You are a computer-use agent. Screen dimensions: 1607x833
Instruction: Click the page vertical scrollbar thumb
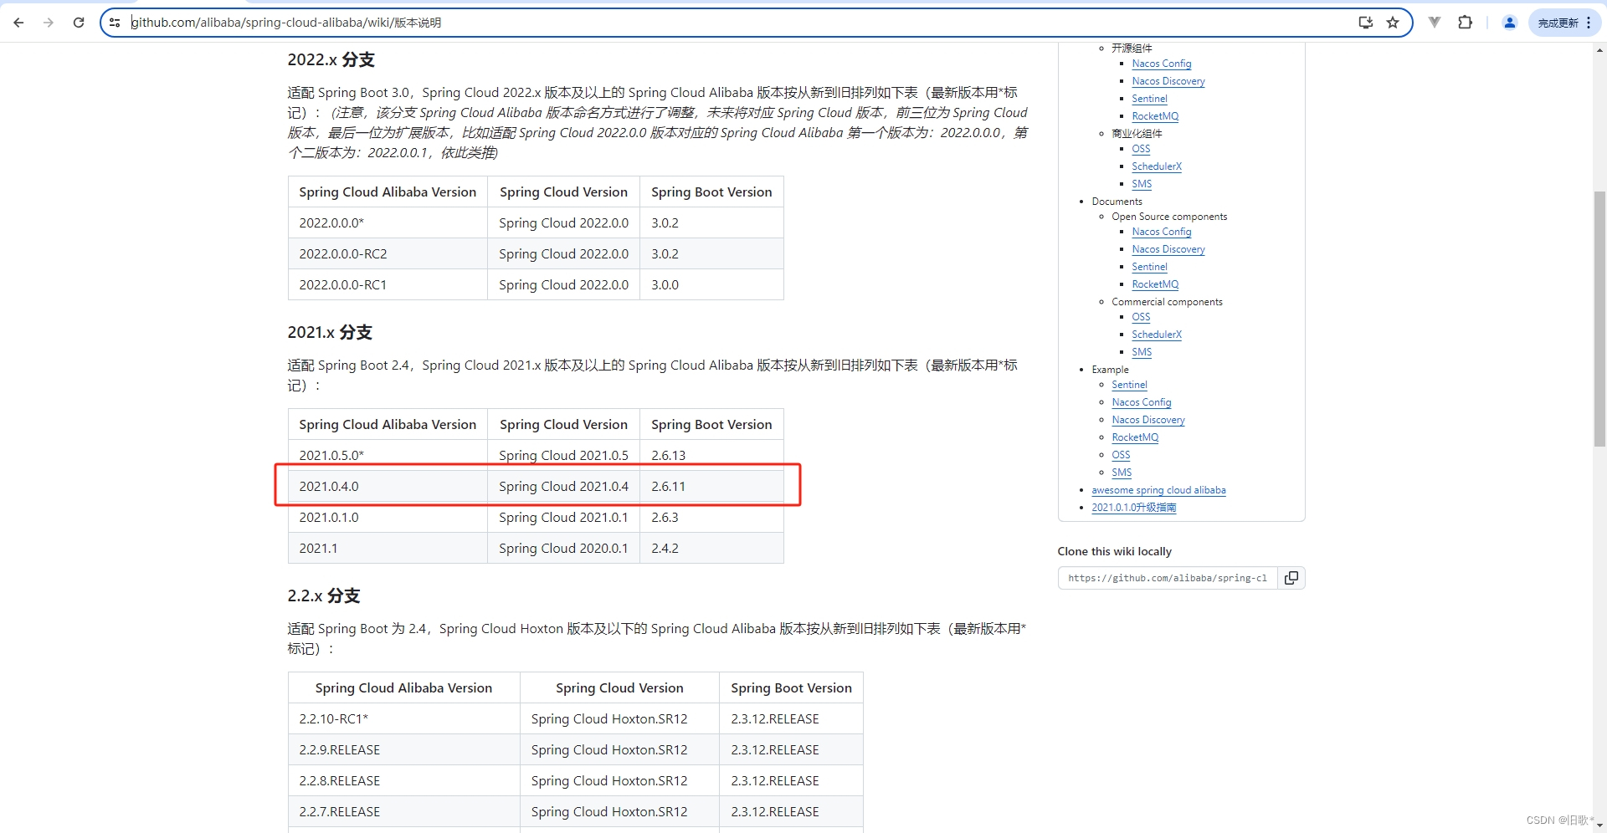(1599, 318)
